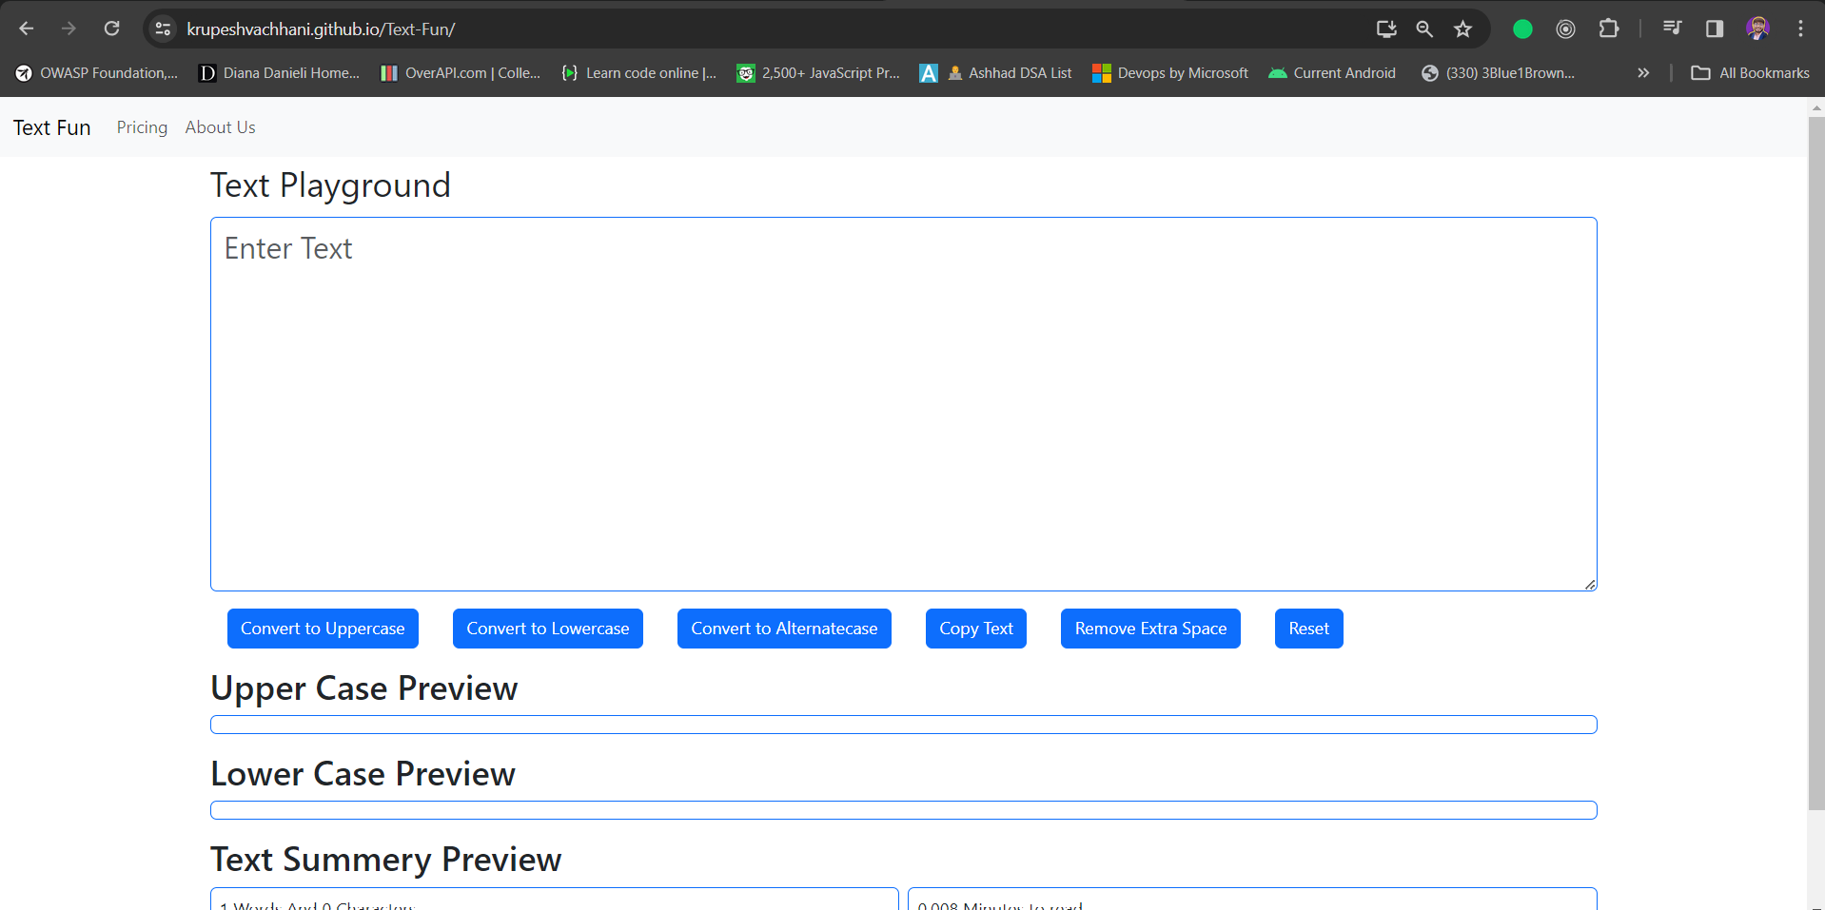
Task: Click the install app icon in address bar
Action: (x=1386, y=29)
